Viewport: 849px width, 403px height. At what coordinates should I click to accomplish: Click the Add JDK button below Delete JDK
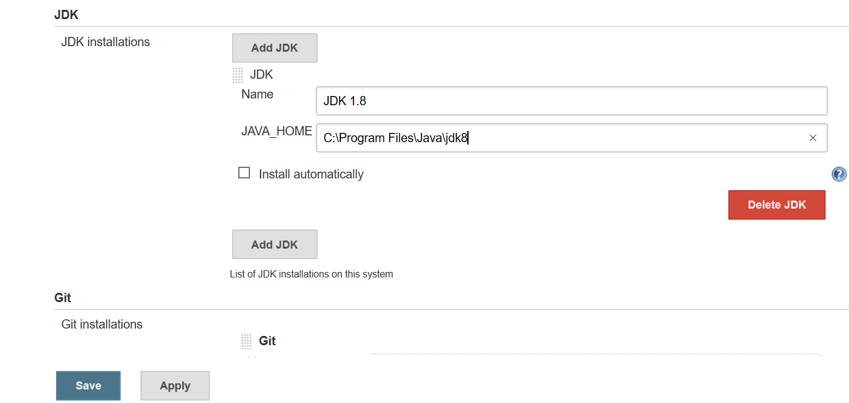pos(275,244)
